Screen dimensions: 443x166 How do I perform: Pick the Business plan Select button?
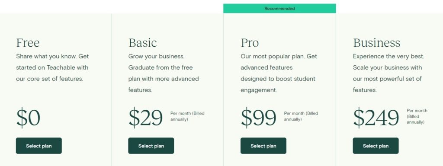click(x=376, y=146)
